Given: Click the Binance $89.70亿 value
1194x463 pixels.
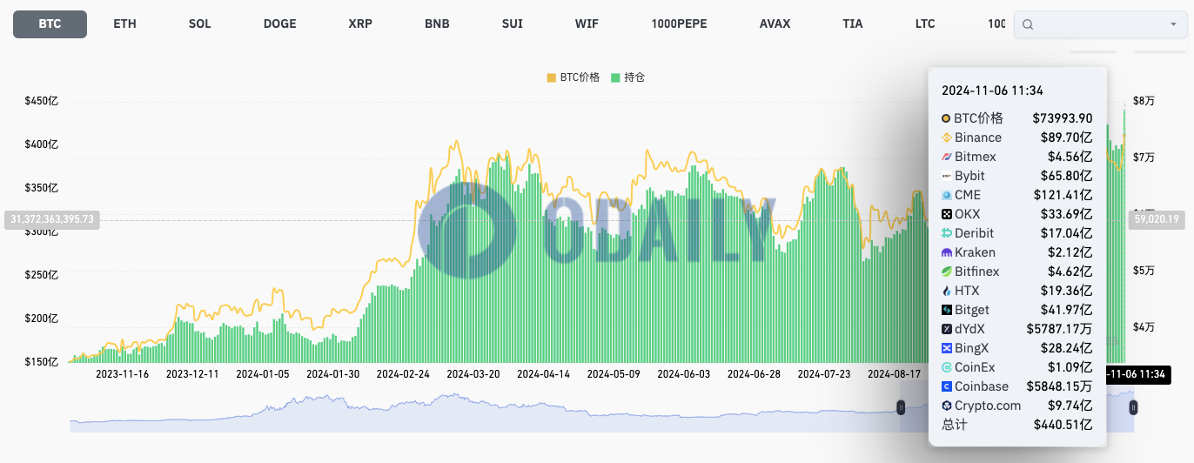Looking at the screenshot, I should coord(1067,138).
